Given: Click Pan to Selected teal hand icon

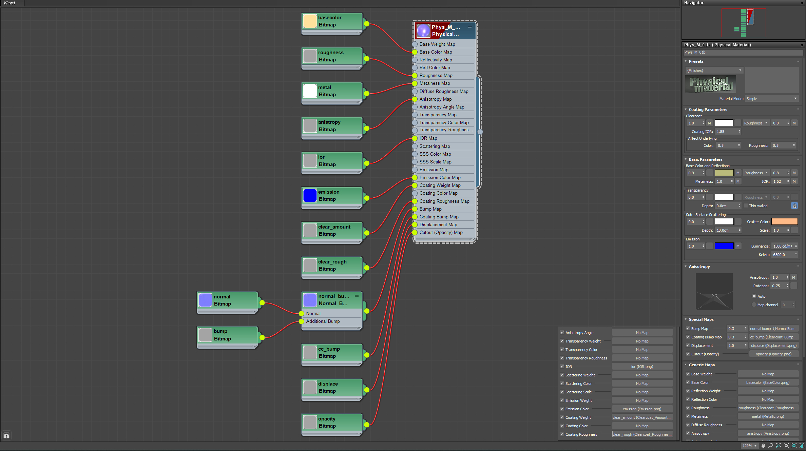Looking at the screenshot, I should tap(802, 446).
